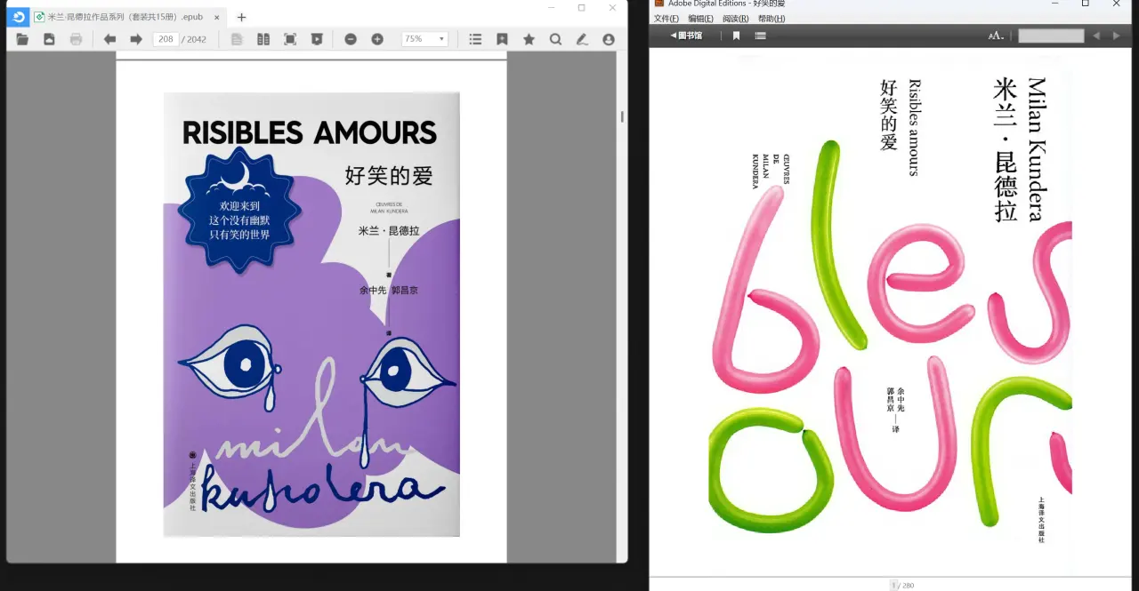Click Adobe Digital Editions app icon in title bar
The width and height of the screenshot is (1139, 591).
[x=659, y=4]
